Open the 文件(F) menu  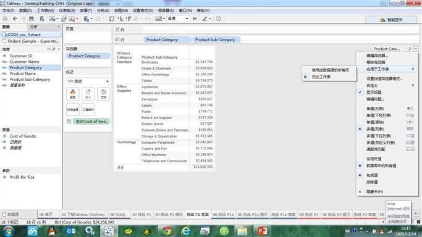pos(9,10)
